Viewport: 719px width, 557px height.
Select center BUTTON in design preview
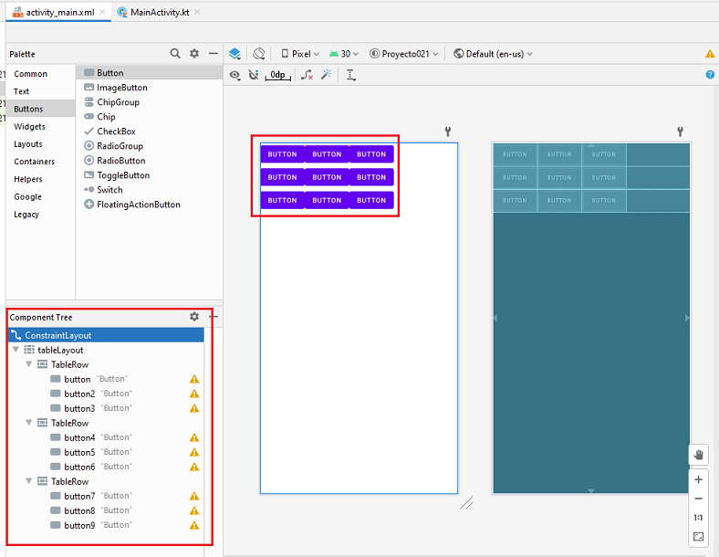tap(327, 177)
